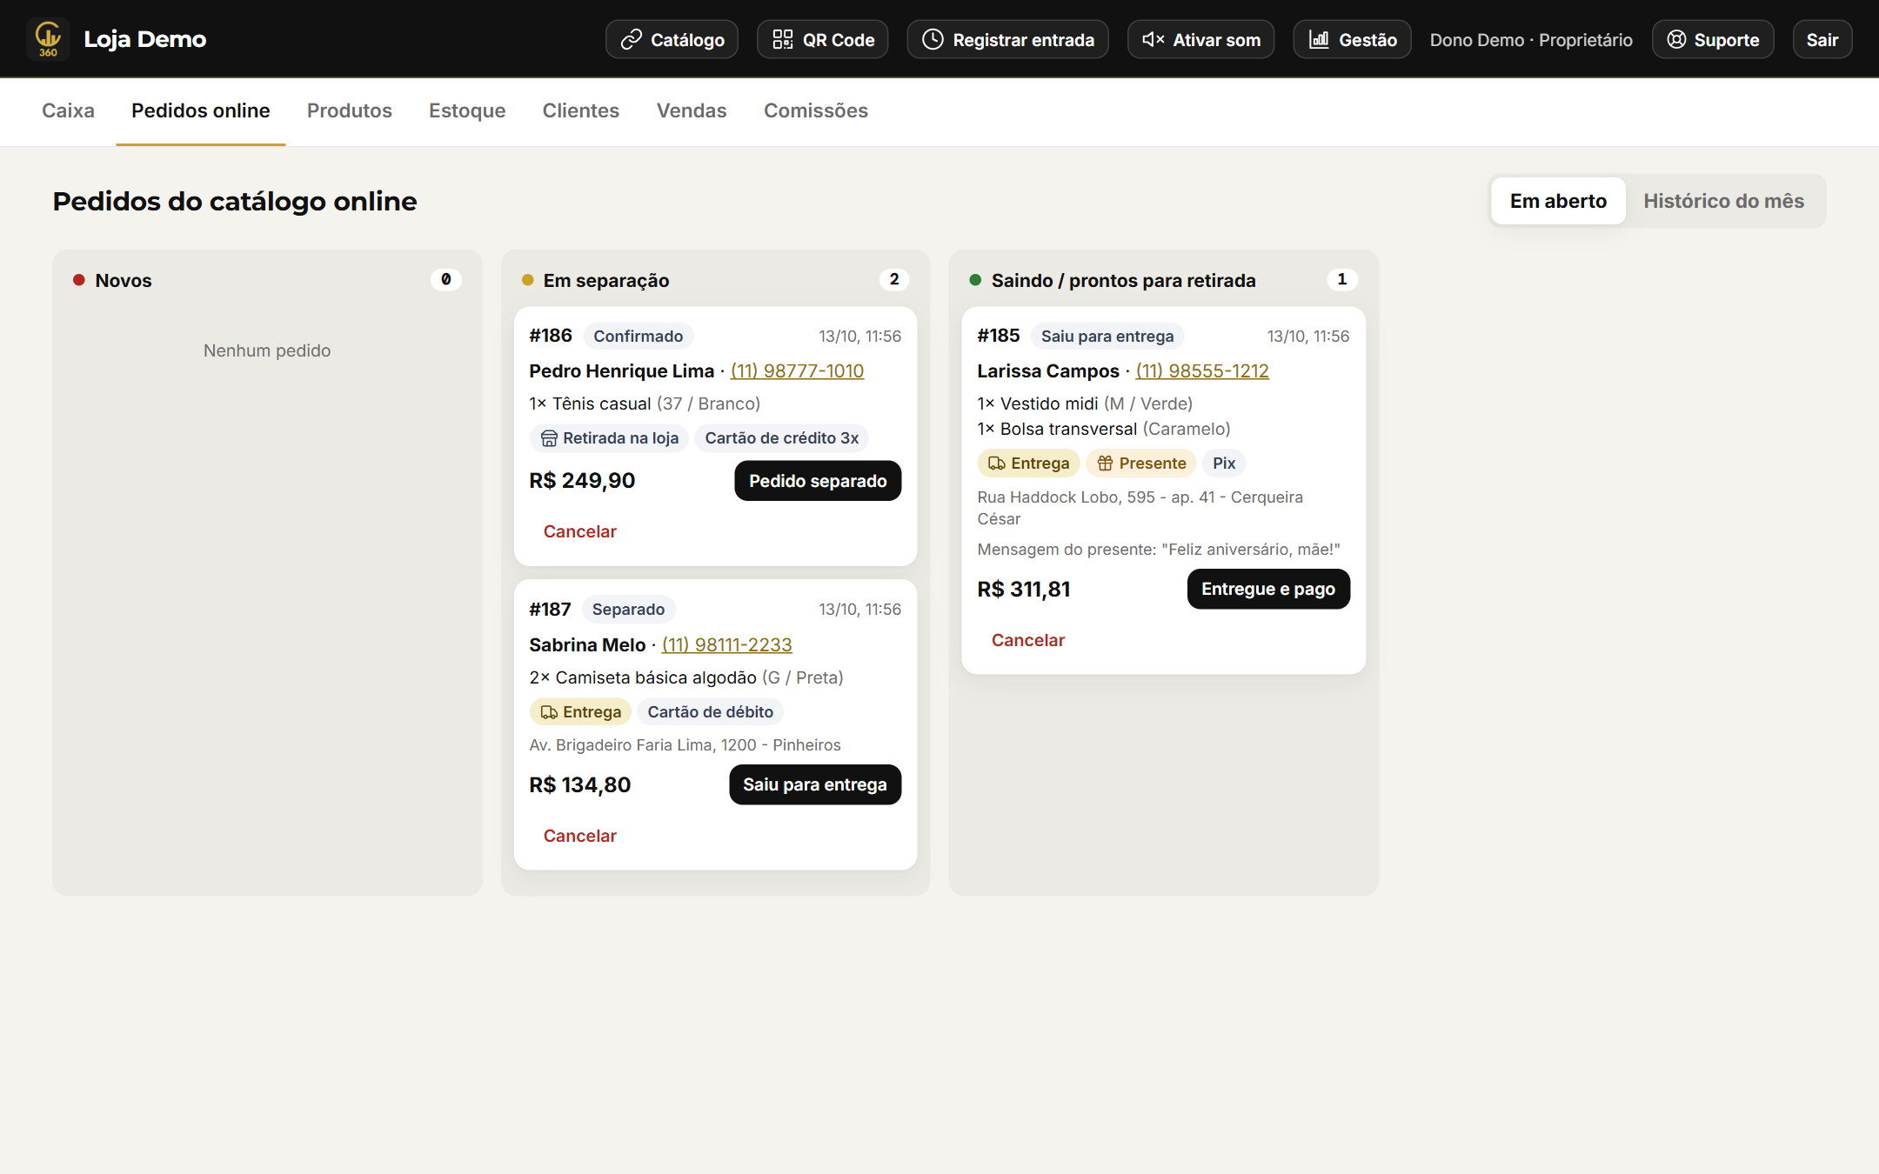Click the Novos column count badge
The width and height of the screenshot is (1879, 1174).
pyautogui.click(x=446, y=279)
